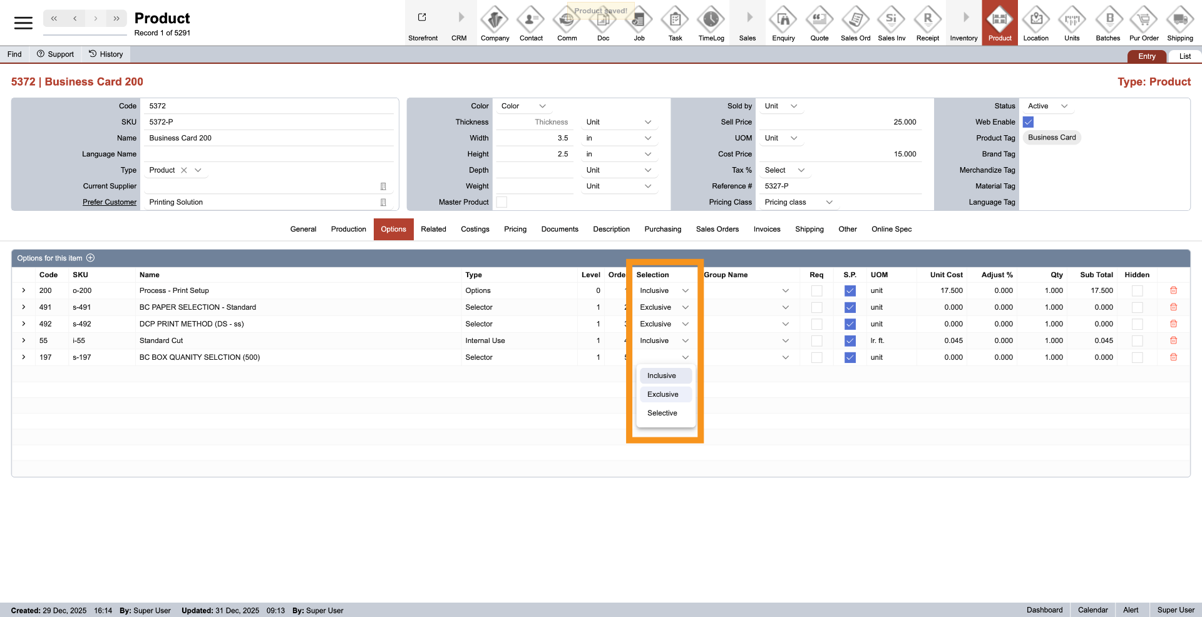1202x617 pixels.
Task: Uncheck the Web Enable checkbox
Action: pos(1028,123)
